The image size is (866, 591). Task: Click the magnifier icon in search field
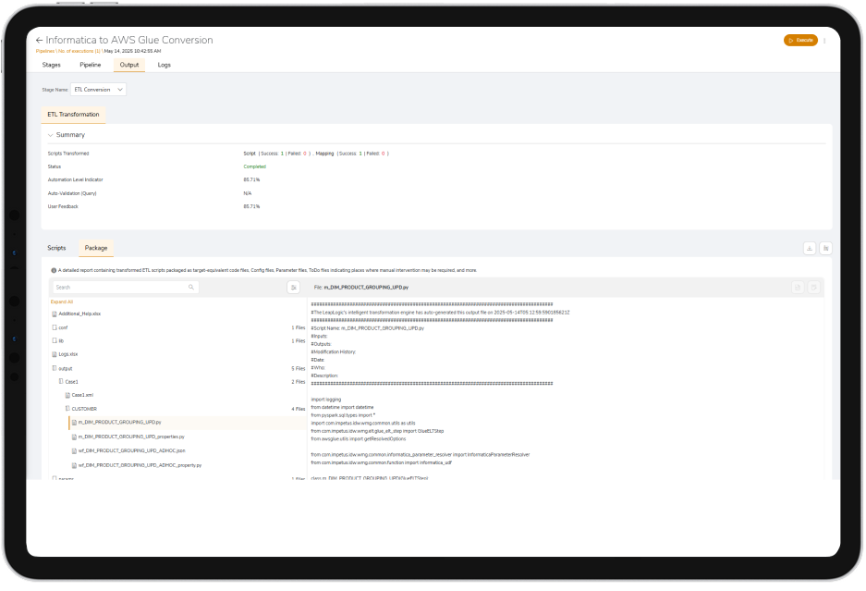point(191,288)
